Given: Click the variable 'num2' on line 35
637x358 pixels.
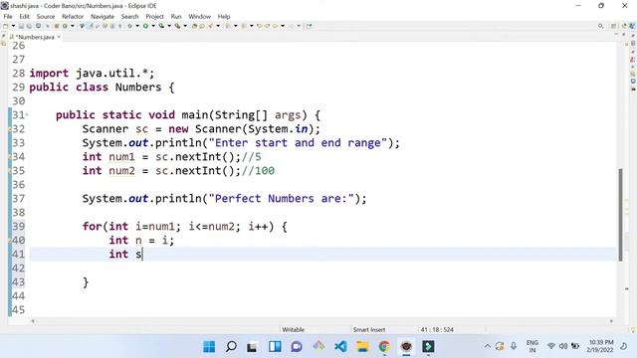Looking at the screenshot, I should (x=121, y=171).
